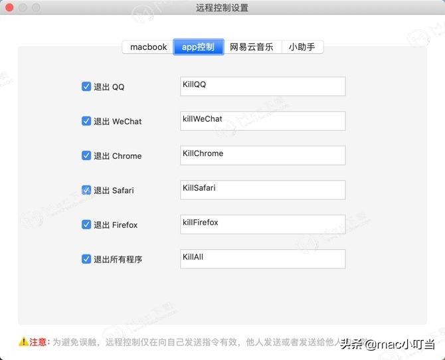Select the KillSafari command field

click(263, 190)
